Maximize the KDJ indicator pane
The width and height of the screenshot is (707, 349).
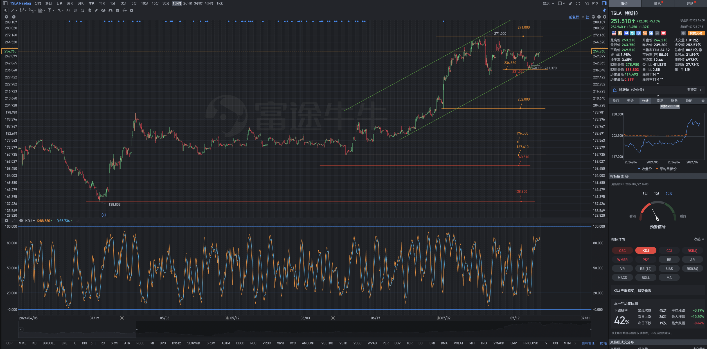(14, 221)
